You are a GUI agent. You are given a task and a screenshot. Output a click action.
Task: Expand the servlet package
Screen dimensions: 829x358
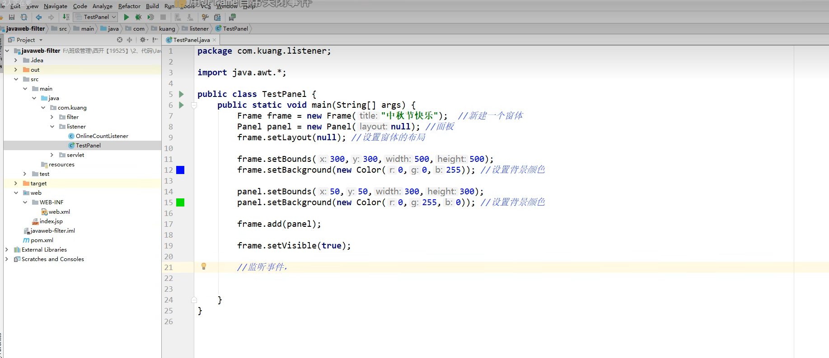(x=52, y=155)
